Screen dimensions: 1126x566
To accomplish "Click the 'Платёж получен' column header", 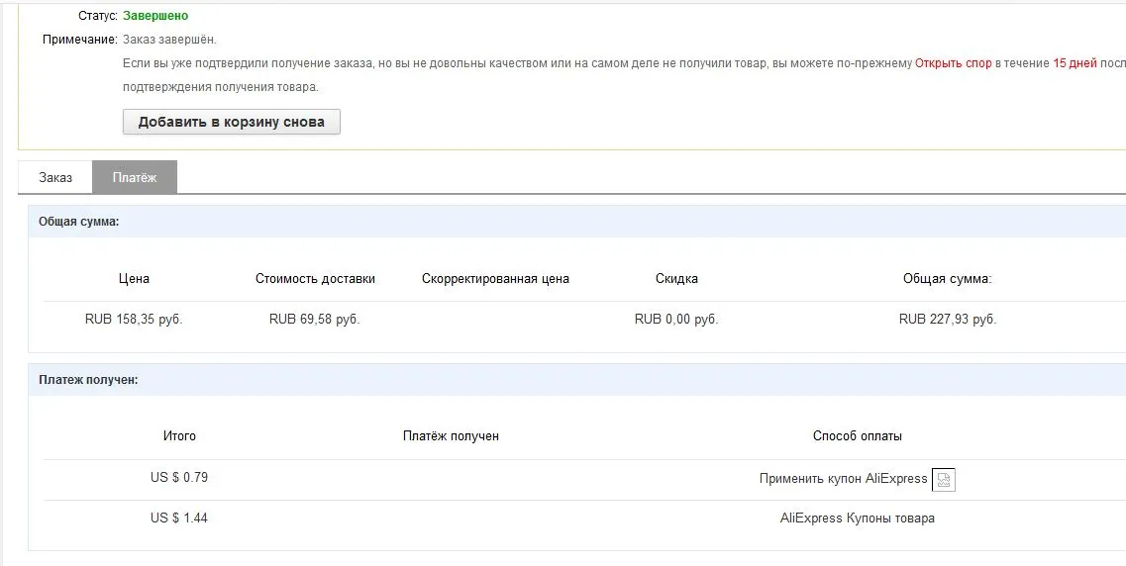I will [451, 436].
